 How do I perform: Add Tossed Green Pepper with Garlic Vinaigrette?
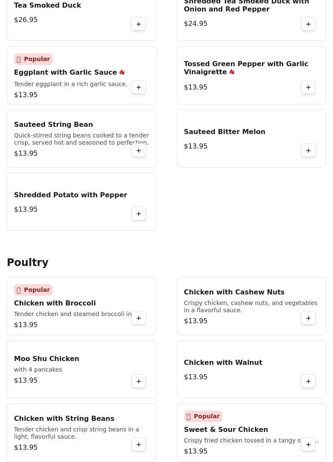(x=308, y=87)
